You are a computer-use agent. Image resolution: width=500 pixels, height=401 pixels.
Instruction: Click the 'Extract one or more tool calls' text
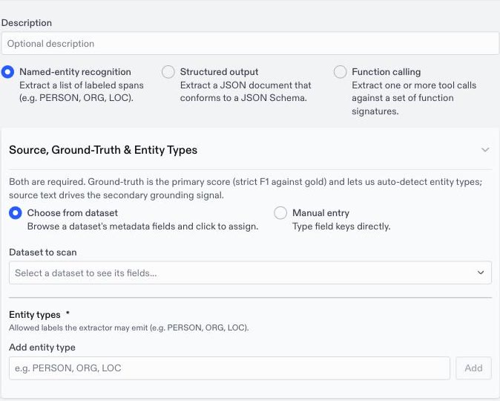(414, 98)
